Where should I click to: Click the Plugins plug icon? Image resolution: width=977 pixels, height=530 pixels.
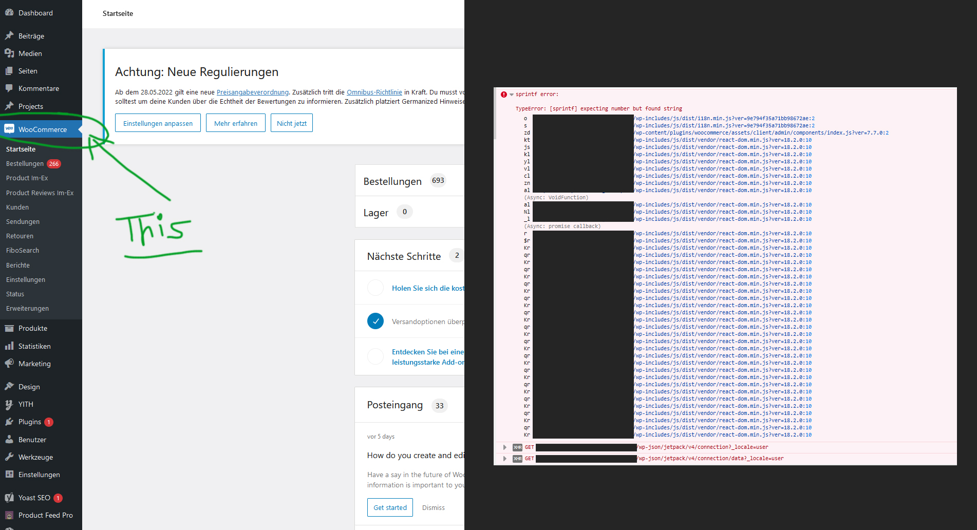click(9, 422)
